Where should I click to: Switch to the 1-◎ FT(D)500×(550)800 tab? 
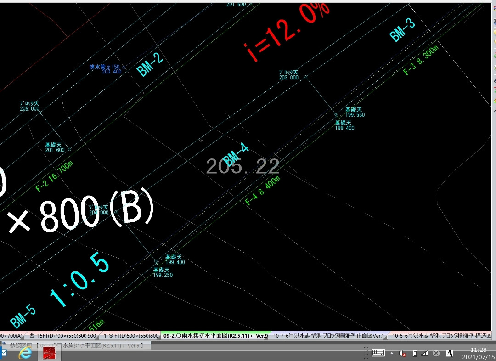(131, 336)
